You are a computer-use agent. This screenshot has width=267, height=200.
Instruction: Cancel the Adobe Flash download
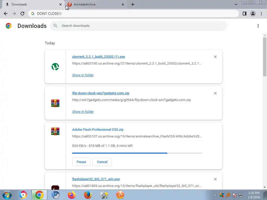pos(102,162)
